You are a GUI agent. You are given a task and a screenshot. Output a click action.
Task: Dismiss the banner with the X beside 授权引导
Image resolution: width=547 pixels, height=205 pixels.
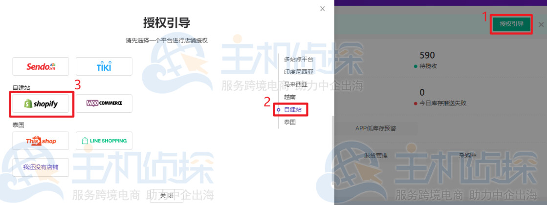[x=541, y=24]
